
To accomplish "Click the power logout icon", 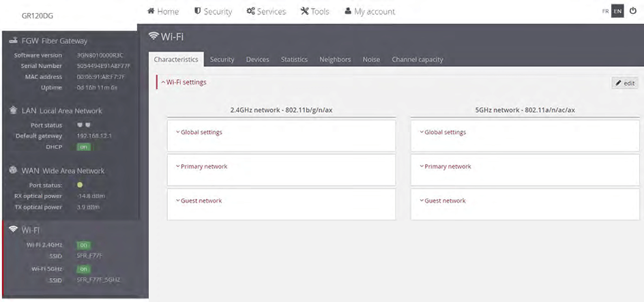I will coord(631,12).
